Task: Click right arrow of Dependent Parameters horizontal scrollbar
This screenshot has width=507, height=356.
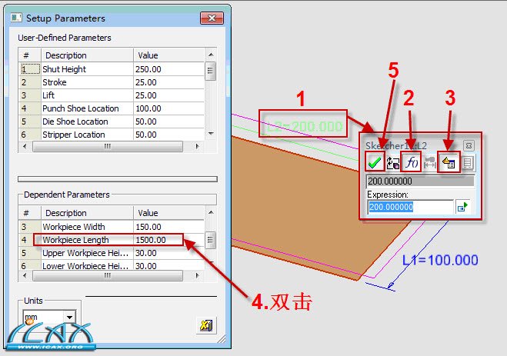Action: [x=197, y=275]
